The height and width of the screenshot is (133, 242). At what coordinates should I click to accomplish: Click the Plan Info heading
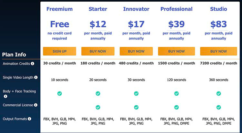[x=14, y=55]
